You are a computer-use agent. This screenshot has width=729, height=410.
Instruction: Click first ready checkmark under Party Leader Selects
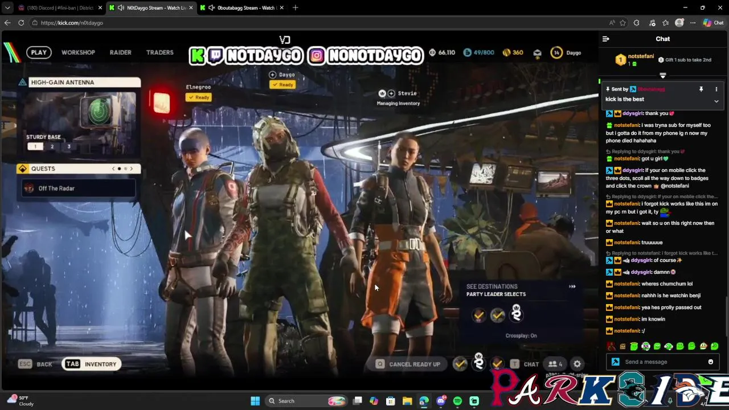point(479,314)
